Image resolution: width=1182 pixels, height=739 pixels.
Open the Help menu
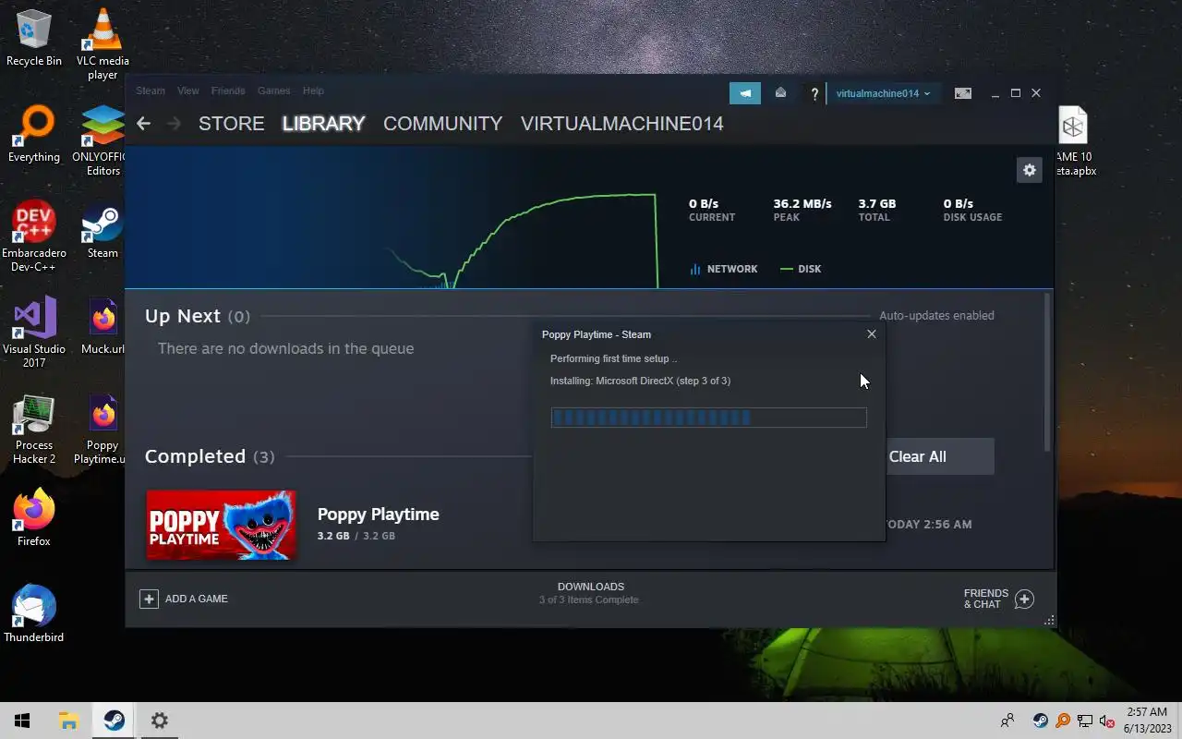(313, 91)
